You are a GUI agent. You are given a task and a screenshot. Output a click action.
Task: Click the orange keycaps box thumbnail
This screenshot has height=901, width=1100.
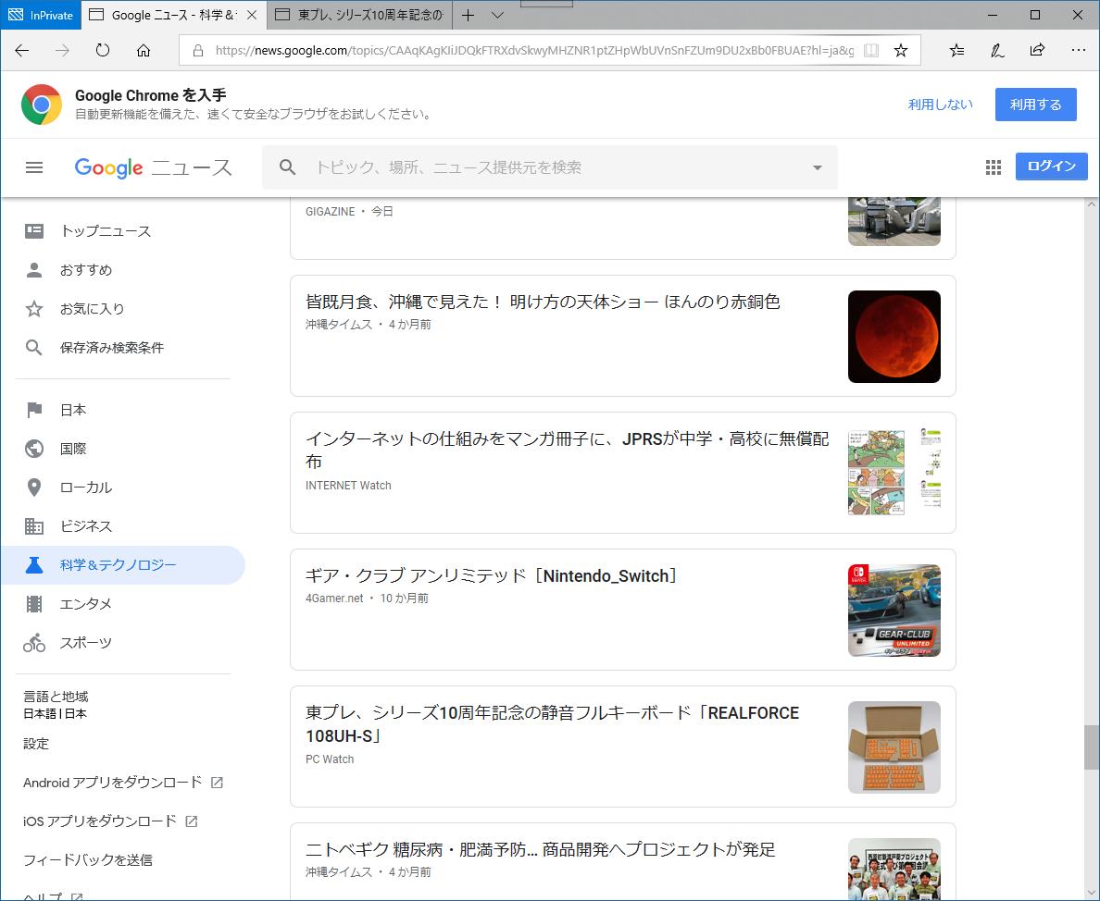pyautogui.click(x=894, y=747)
